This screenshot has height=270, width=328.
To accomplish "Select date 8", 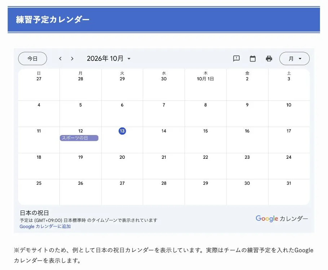I will [205, 105].
